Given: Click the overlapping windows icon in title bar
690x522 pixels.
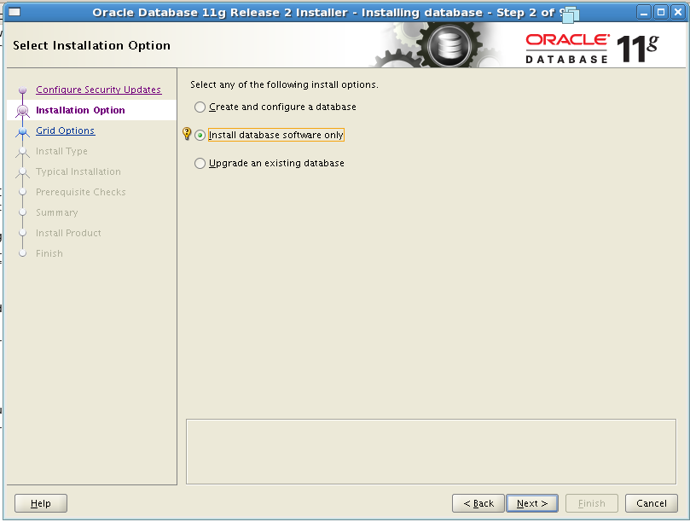Looking at the screenshot, I should [x=571, y=14].
